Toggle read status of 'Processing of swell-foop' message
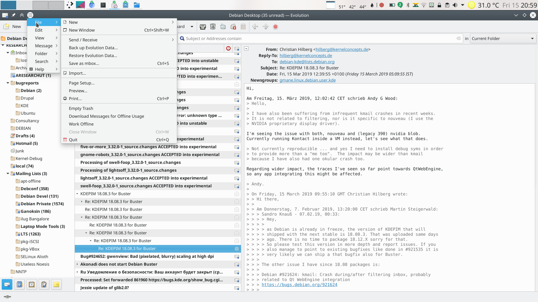 coord(237,163)
